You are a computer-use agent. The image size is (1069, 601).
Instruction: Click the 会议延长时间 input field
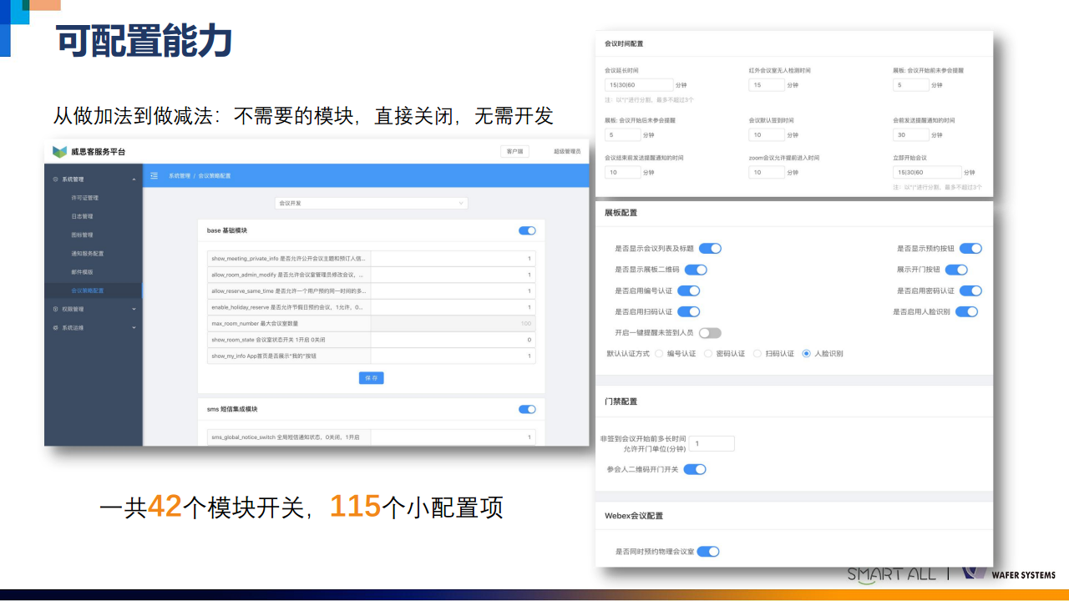pos(639,85)
